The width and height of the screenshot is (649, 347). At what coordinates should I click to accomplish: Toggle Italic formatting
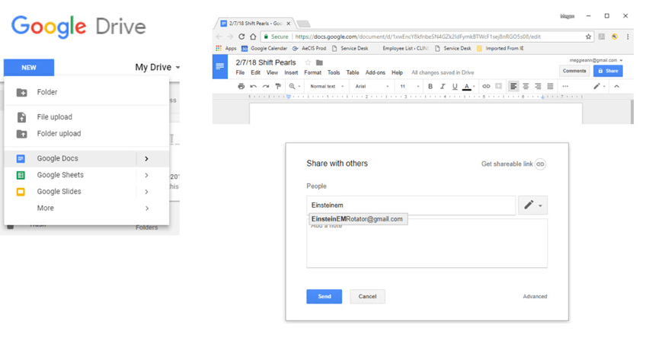(443, 86)
